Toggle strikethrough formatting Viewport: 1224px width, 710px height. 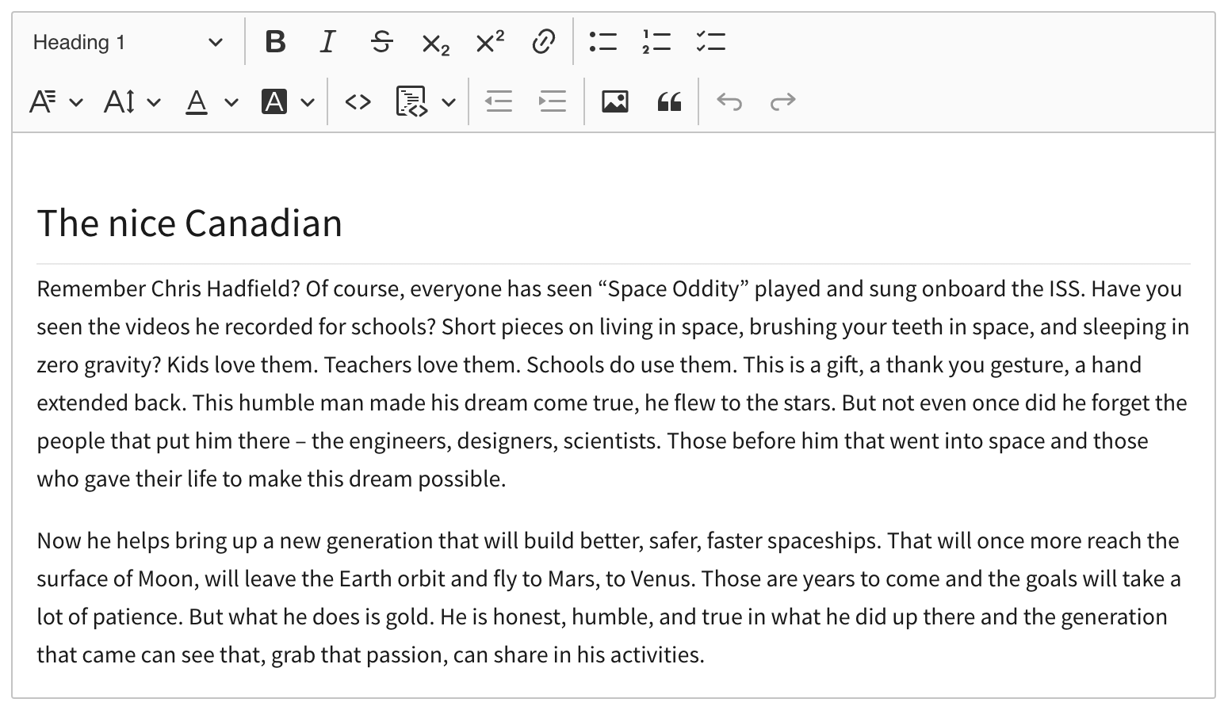coord(382,42)
